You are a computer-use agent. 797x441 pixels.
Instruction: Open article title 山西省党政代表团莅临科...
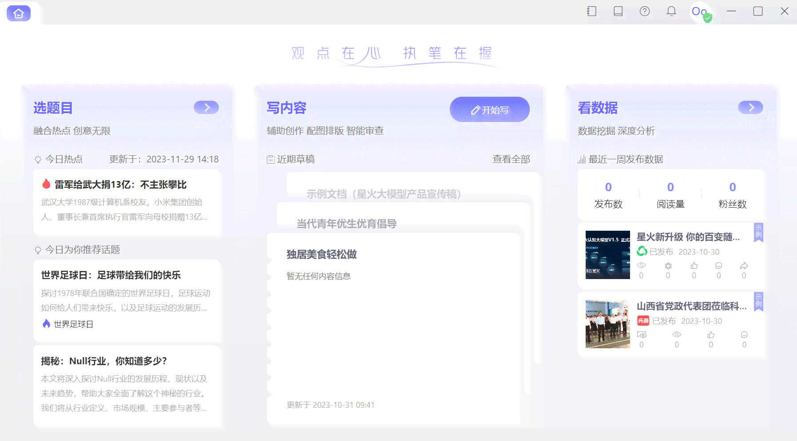pyautogui.click(x=692, y=306)
